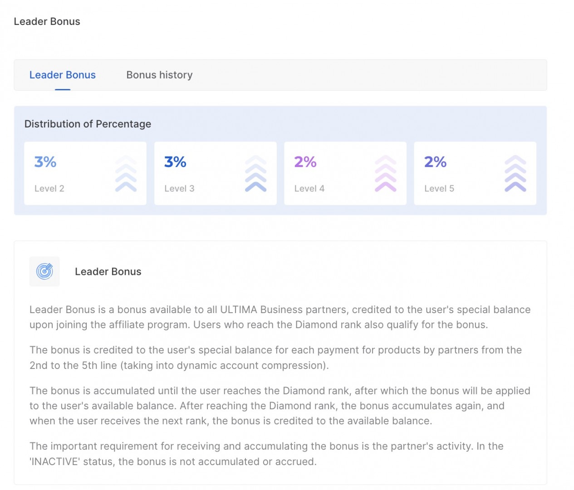Click the Distribution of Percentage heading
The image size is (574, 490).
[88, 124]
